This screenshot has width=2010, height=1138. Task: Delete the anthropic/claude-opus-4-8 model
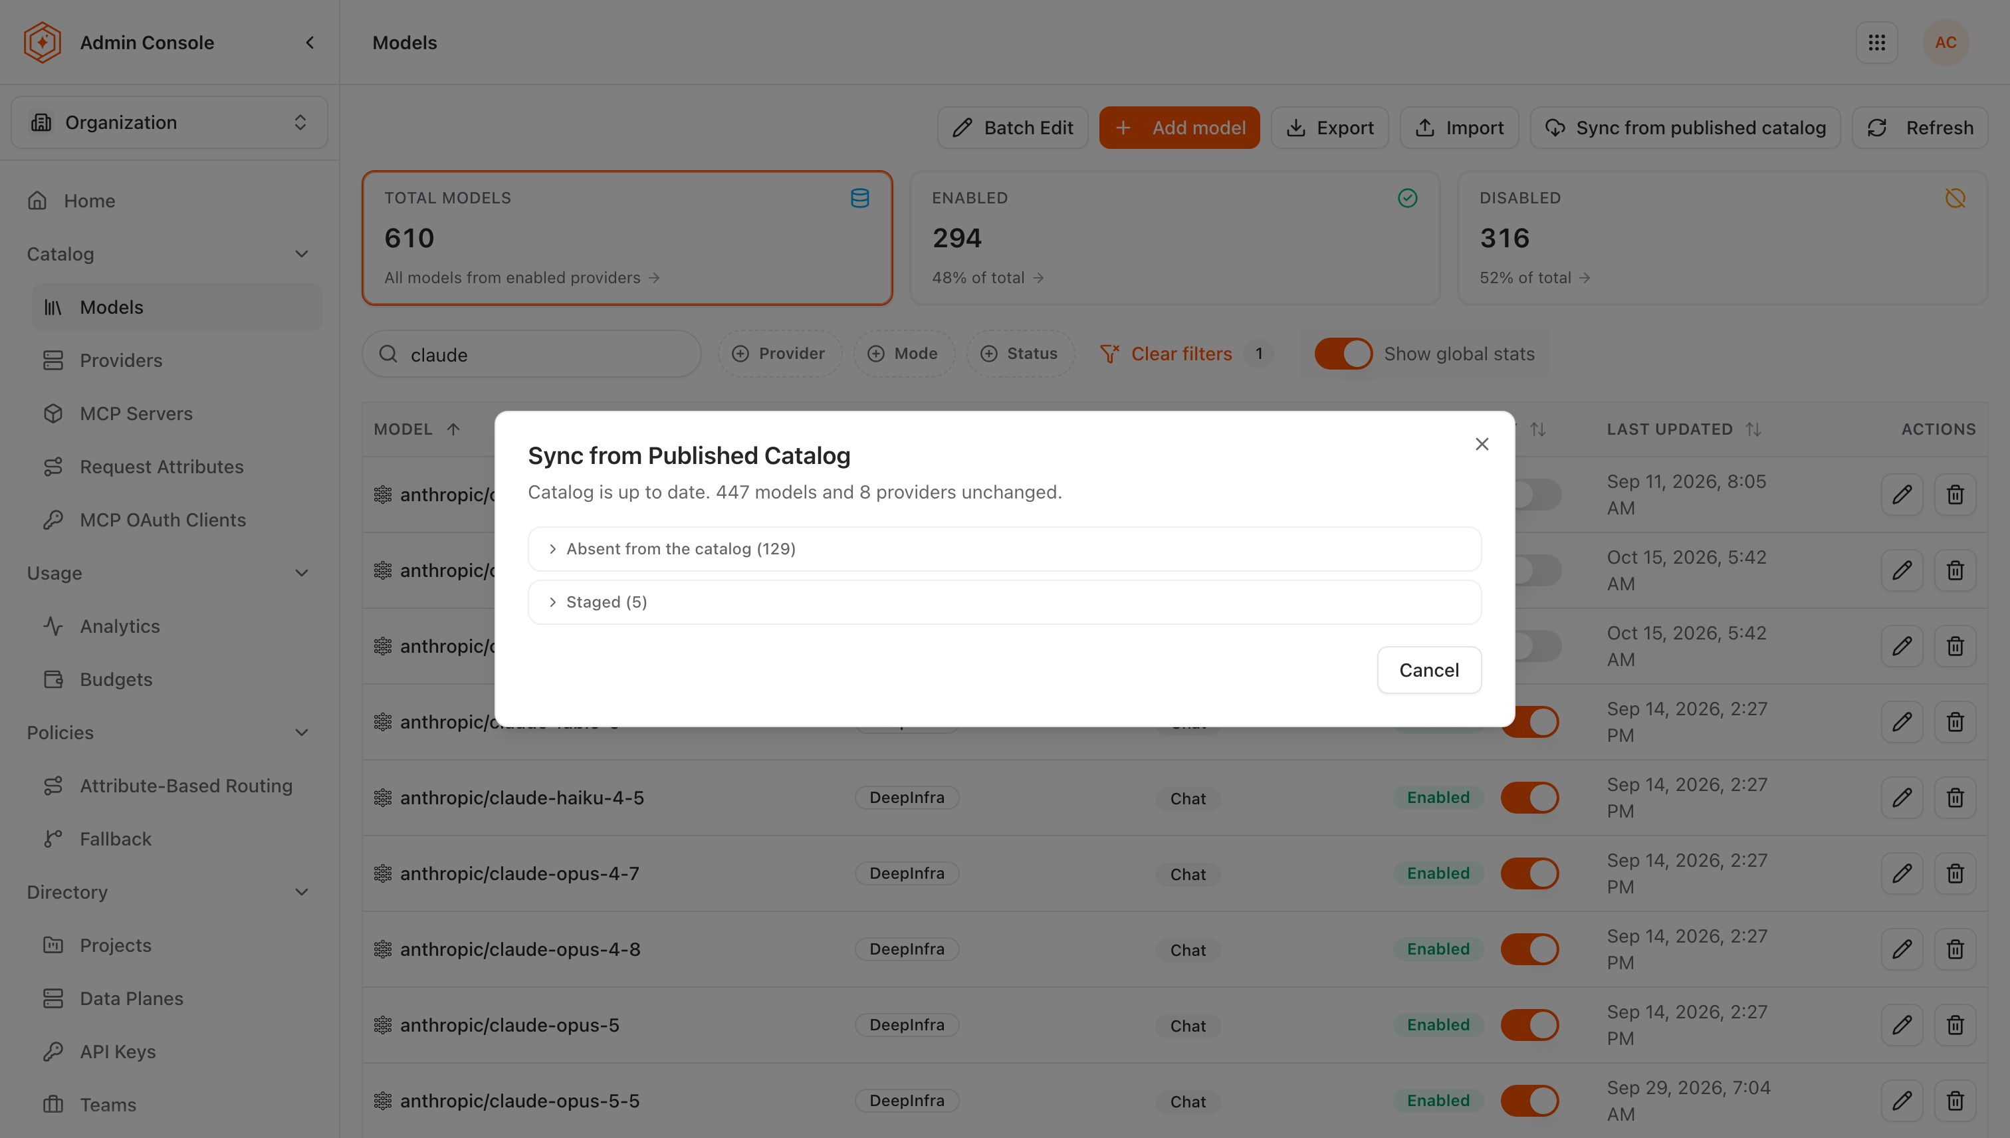[1955, 949]
